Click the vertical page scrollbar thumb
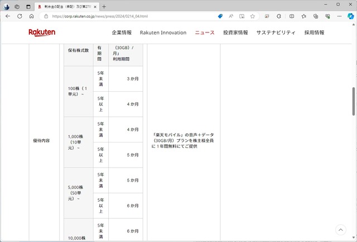Image resolution: width=357 pixels, height=242 pixels. (354, 101)
